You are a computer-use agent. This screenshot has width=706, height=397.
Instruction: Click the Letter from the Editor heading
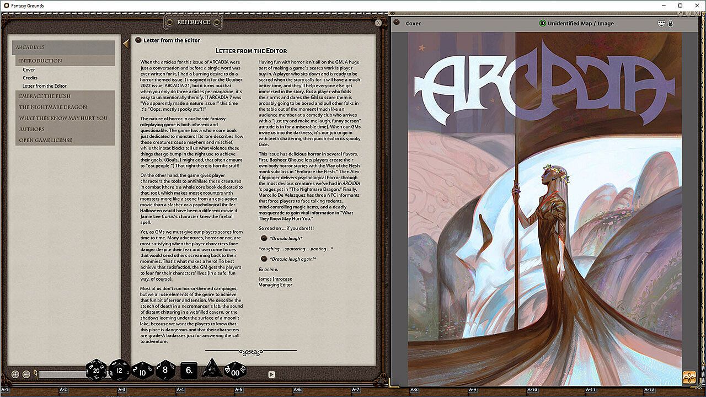(251, 51)
